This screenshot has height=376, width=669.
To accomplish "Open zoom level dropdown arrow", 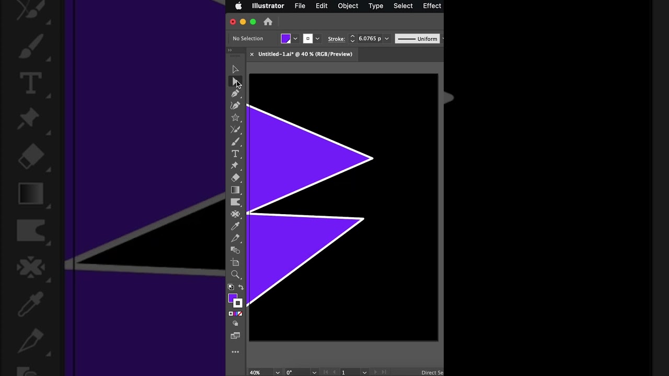I will coord(278,372).
